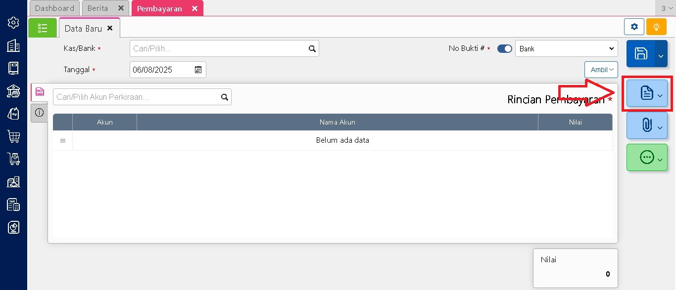Click the gear settings button near top right

[634, 27]
